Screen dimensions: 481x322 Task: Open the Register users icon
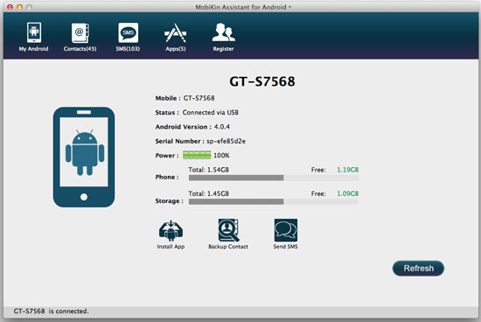223,32
